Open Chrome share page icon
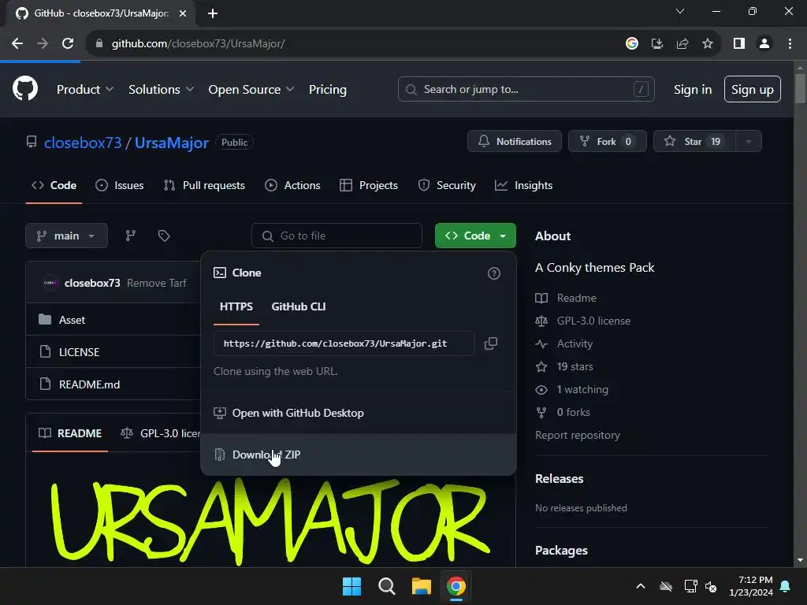 tap(682, 44)
